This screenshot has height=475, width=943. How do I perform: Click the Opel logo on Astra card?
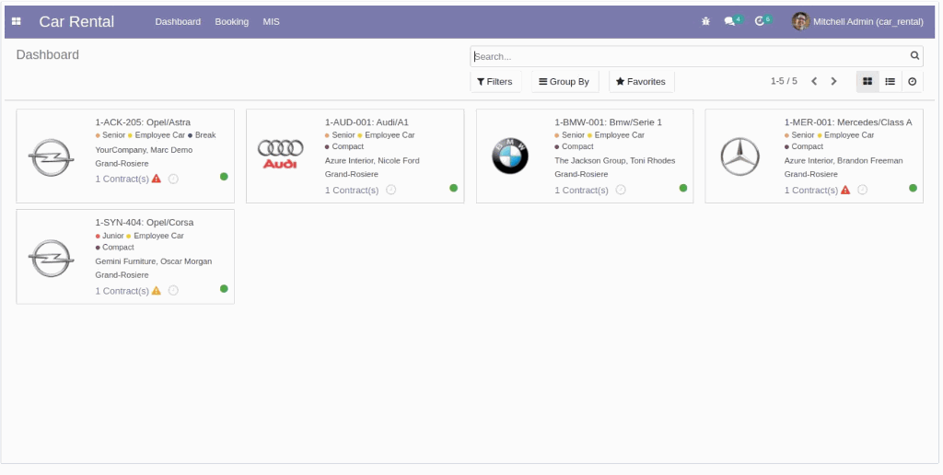[x=52, y=157]
